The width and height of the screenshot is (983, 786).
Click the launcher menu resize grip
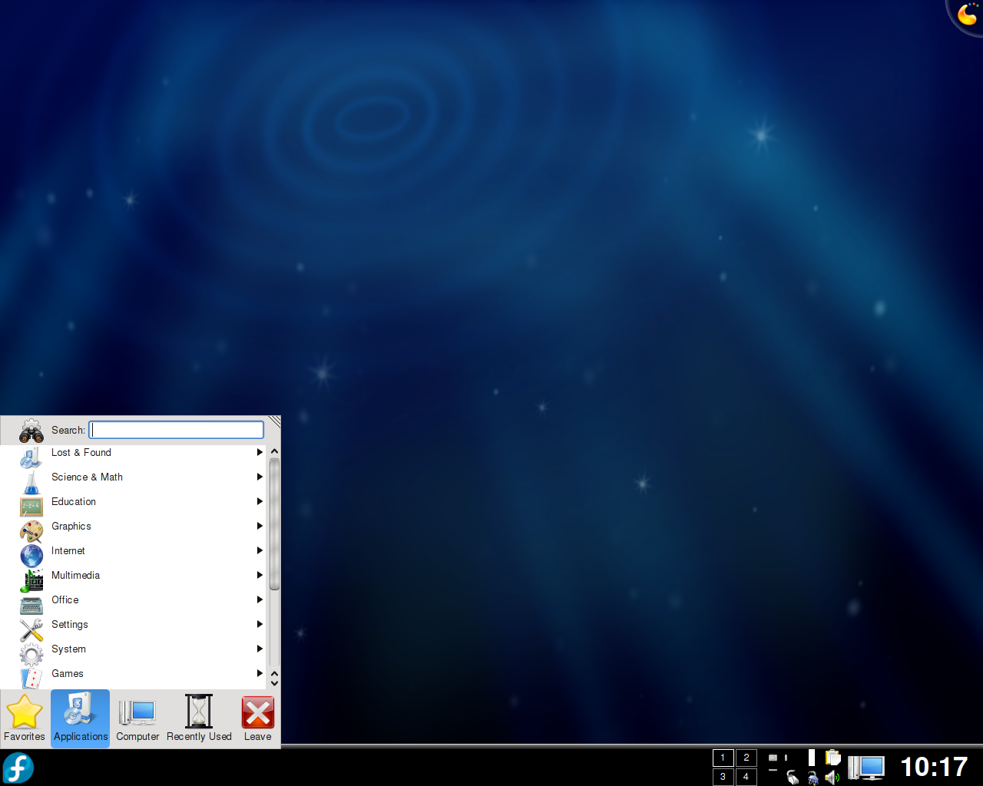click(275, 421)
